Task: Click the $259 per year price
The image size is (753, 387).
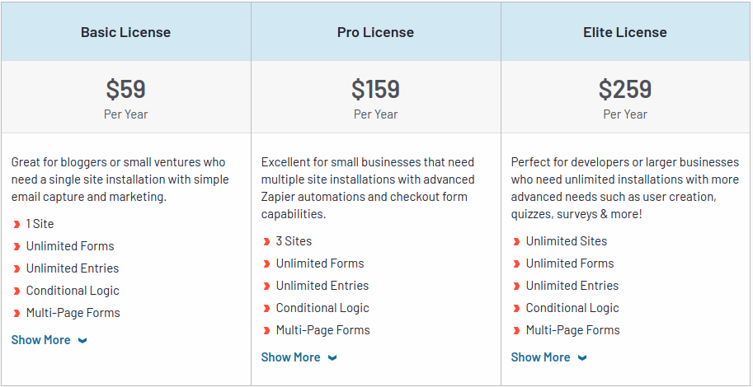Action: pyautogui.click(x=625, y=89)
